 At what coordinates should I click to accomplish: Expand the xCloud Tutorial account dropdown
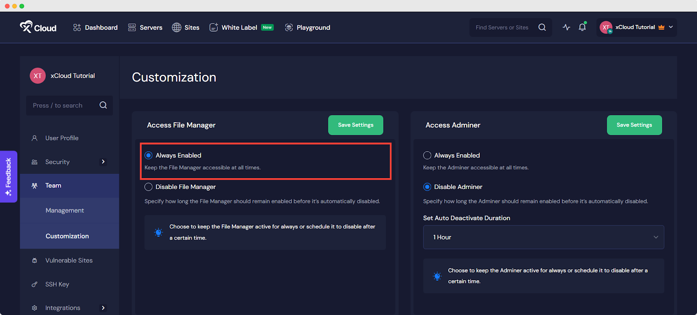click(x=671, y=27)
